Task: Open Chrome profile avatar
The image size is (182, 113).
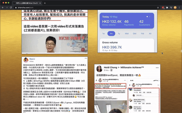Action: pyautogui.click(x=175, y=8)
